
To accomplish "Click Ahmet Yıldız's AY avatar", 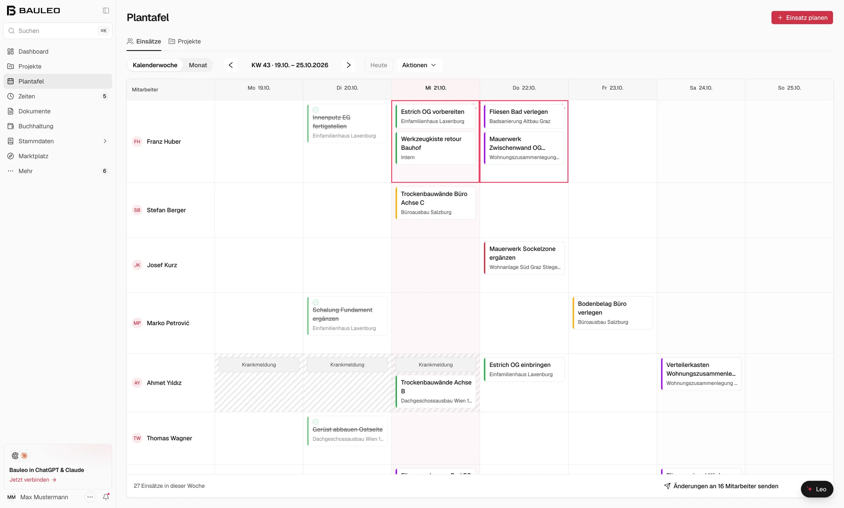I will 137,383.
